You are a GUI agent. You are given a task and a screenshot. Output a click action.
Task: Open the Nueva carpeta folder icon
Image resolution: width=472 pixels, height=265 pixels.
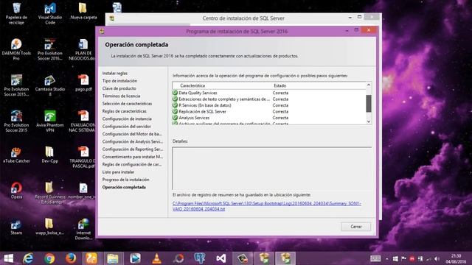point(83,12)
